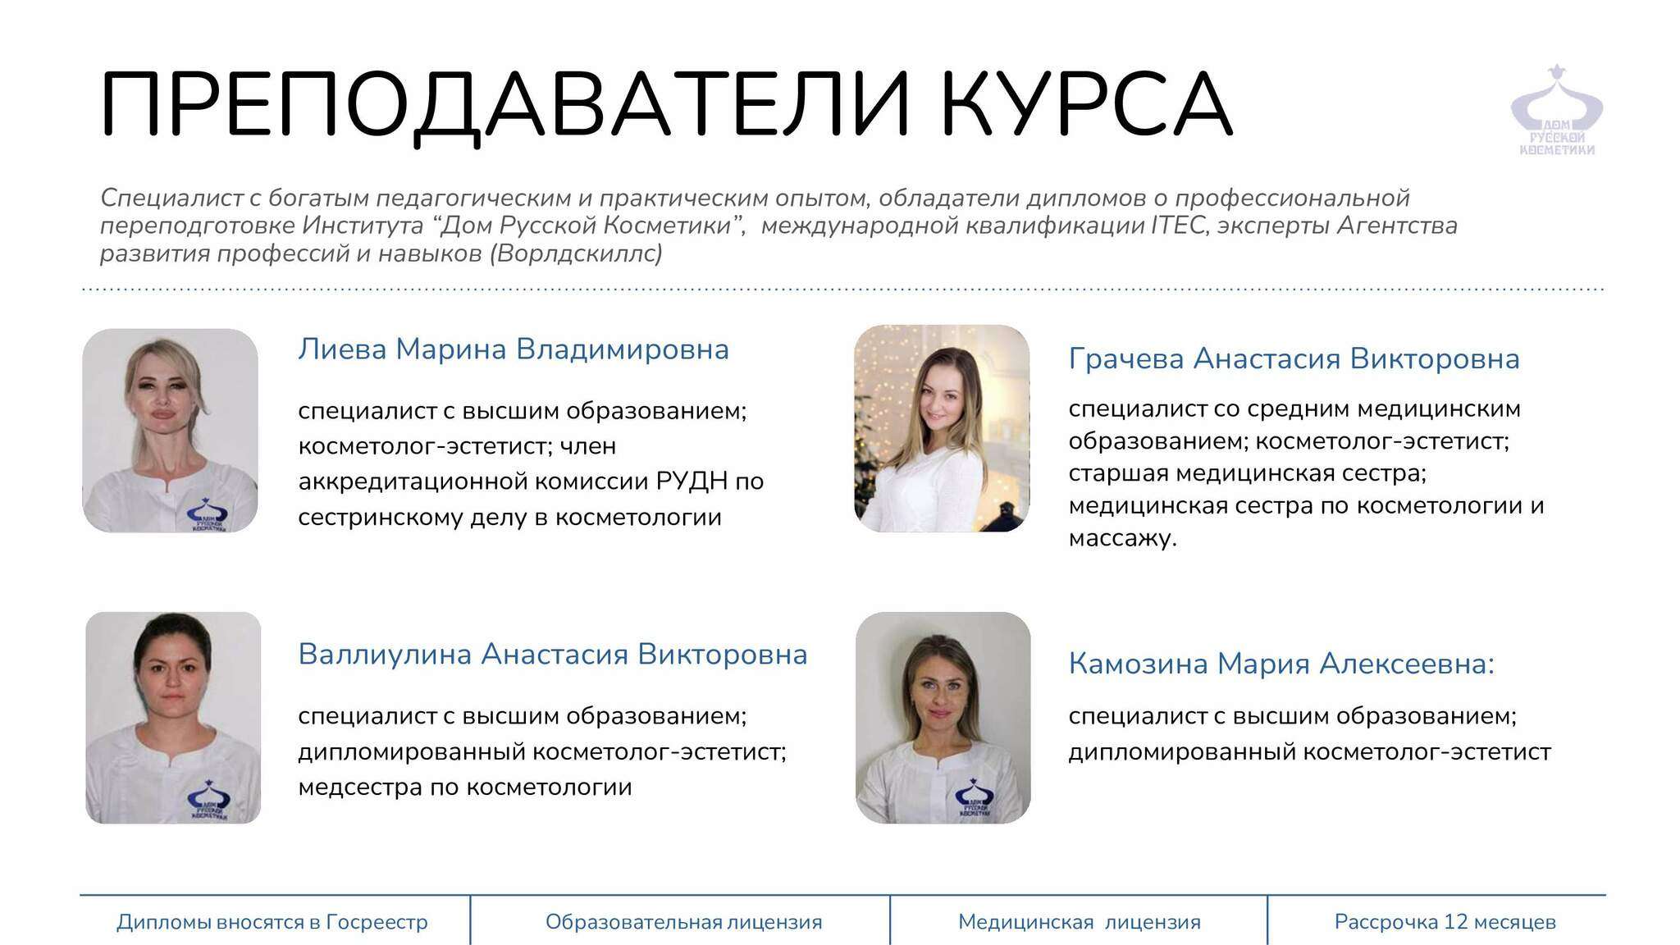Click Камозина's description дипломированный косметолог-эстетист
Screen dimensions: 1680x945
(x=1309, y=751)
